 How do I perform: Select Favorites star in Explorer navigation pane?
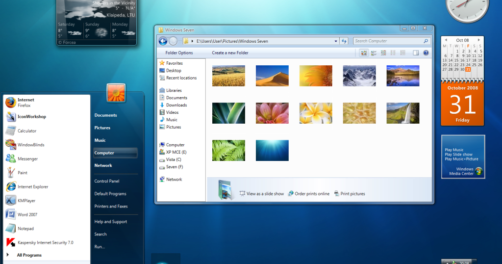pos(162,63)
